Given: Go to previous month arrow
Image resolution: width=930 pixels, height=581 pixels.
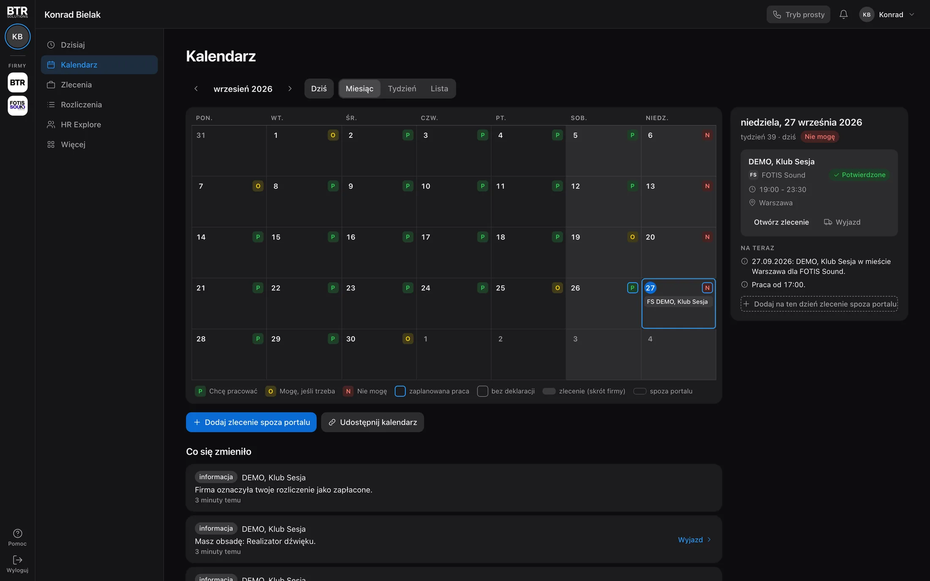Looking at the screenshot, I should pyautogui.click(x=196, y=89).
